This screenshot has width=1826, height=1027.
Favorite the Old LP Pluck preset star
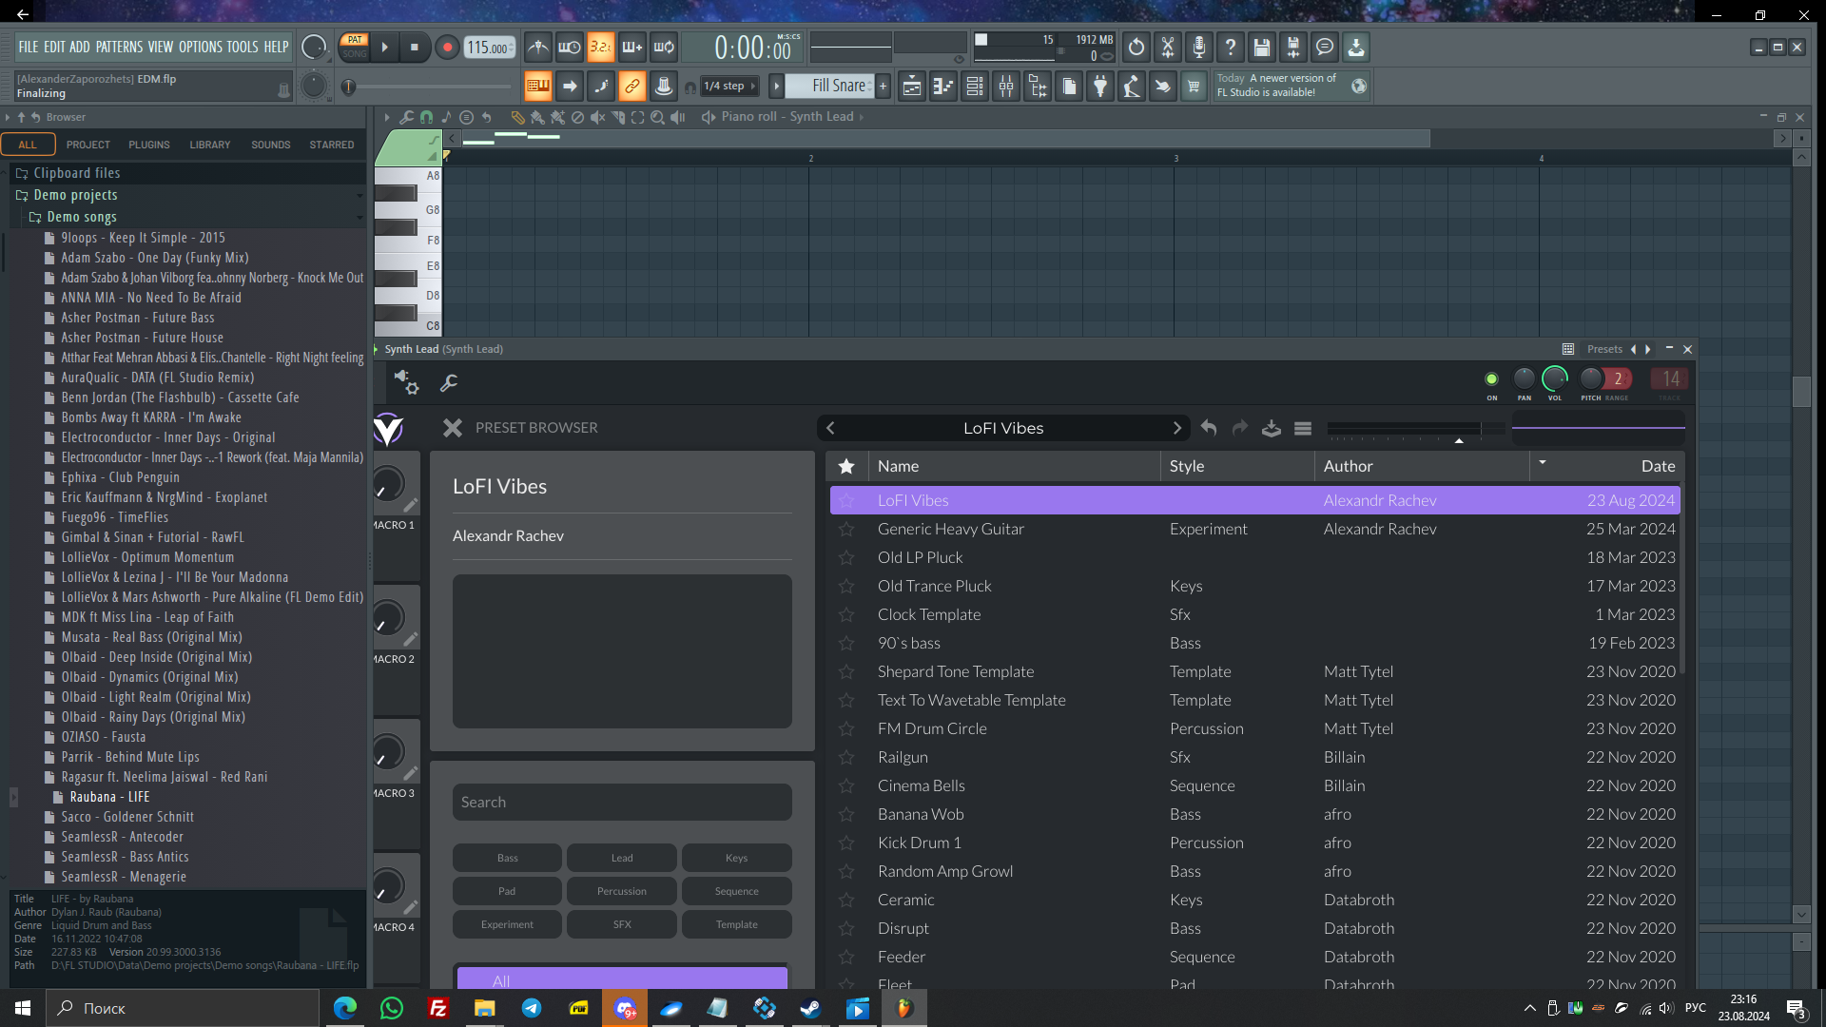(846, 558)
